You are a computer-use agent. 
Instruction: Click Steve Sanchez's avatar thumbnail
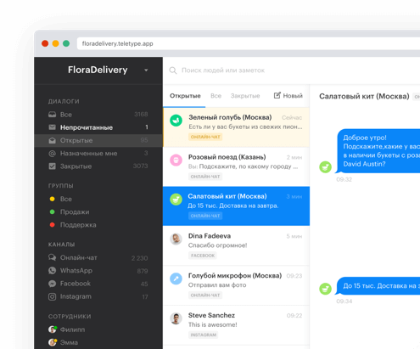coord(176,318)
